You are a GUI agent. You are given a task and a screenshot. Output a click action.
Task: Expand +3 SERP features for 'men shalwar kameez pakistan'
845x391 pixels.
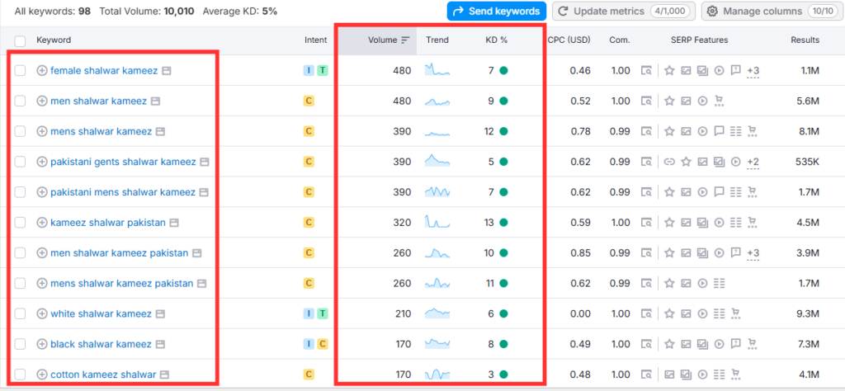pyautogui.click(x=753, y=252)
